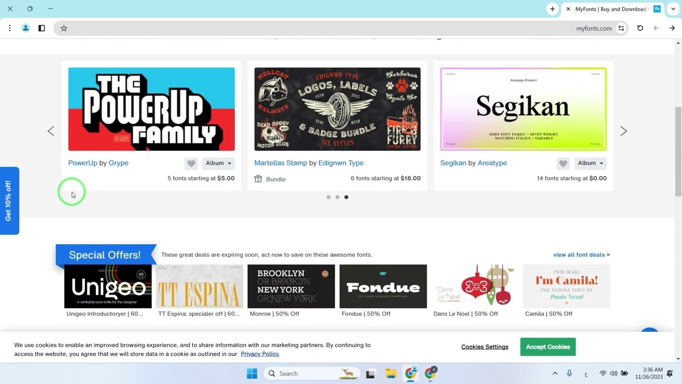Reload the myfonts.com page

click(640, 28)
